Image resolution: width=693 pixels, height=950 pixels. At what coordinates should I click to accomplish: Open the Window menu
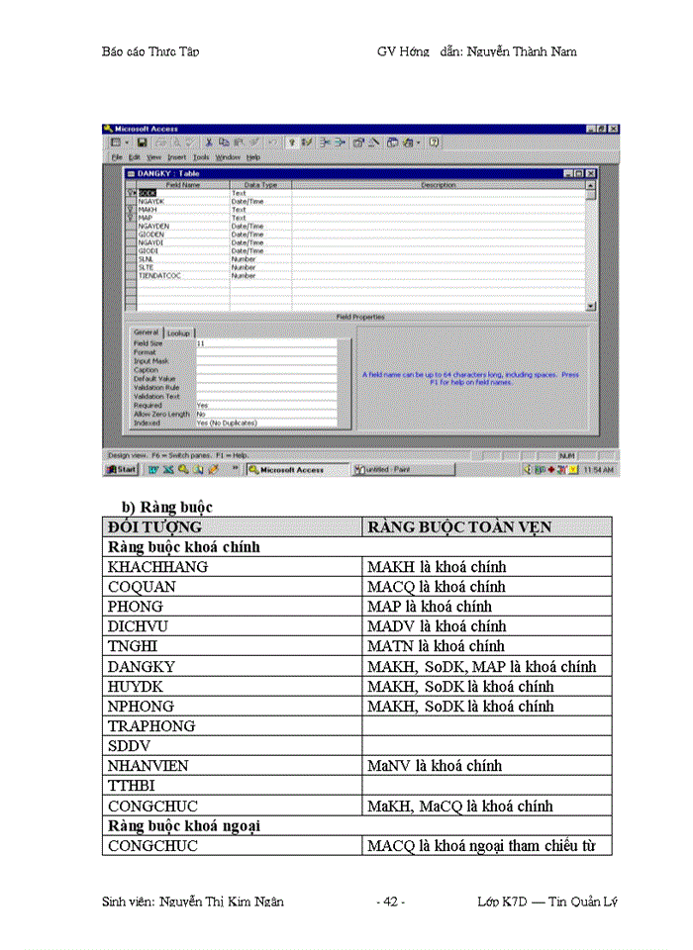pyautogui.click(x=228, y=157)
